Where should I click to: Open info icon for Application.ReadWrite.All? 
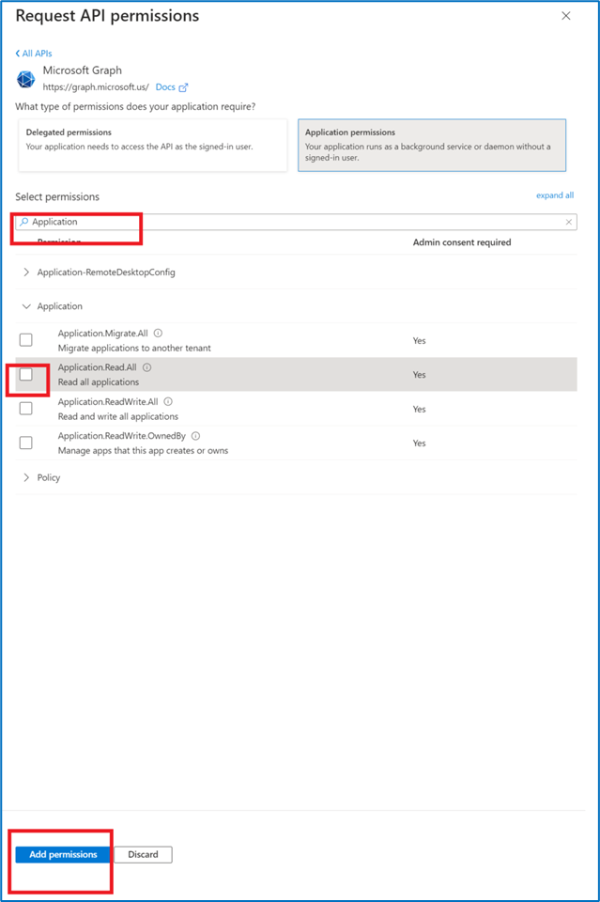tap(168, 401)
